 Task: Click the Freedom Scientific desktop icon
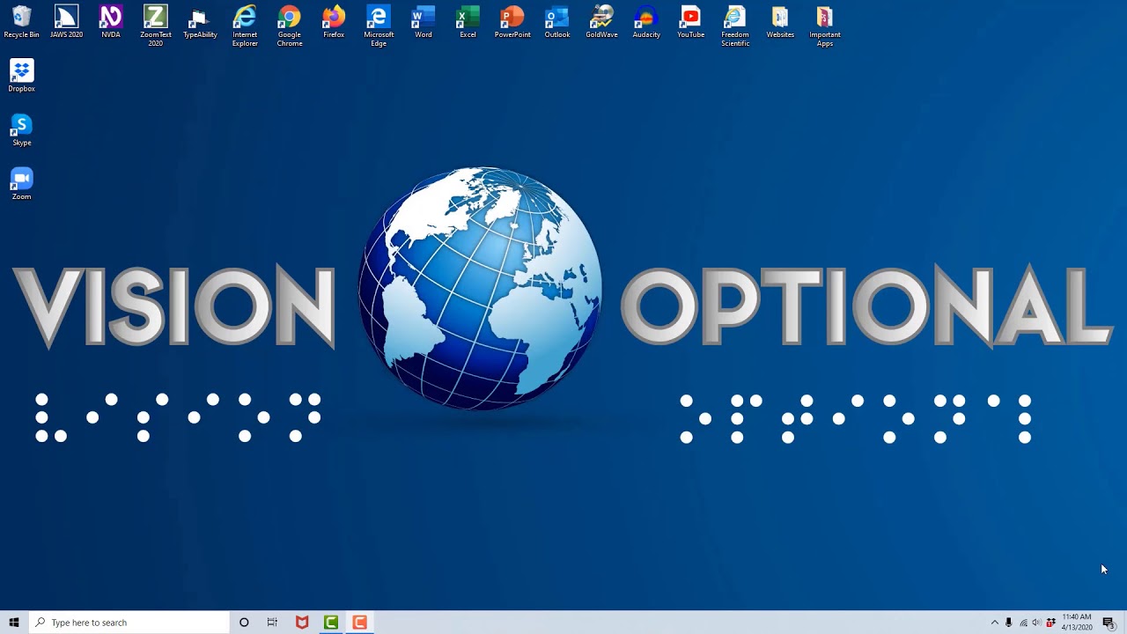point(735,26)
